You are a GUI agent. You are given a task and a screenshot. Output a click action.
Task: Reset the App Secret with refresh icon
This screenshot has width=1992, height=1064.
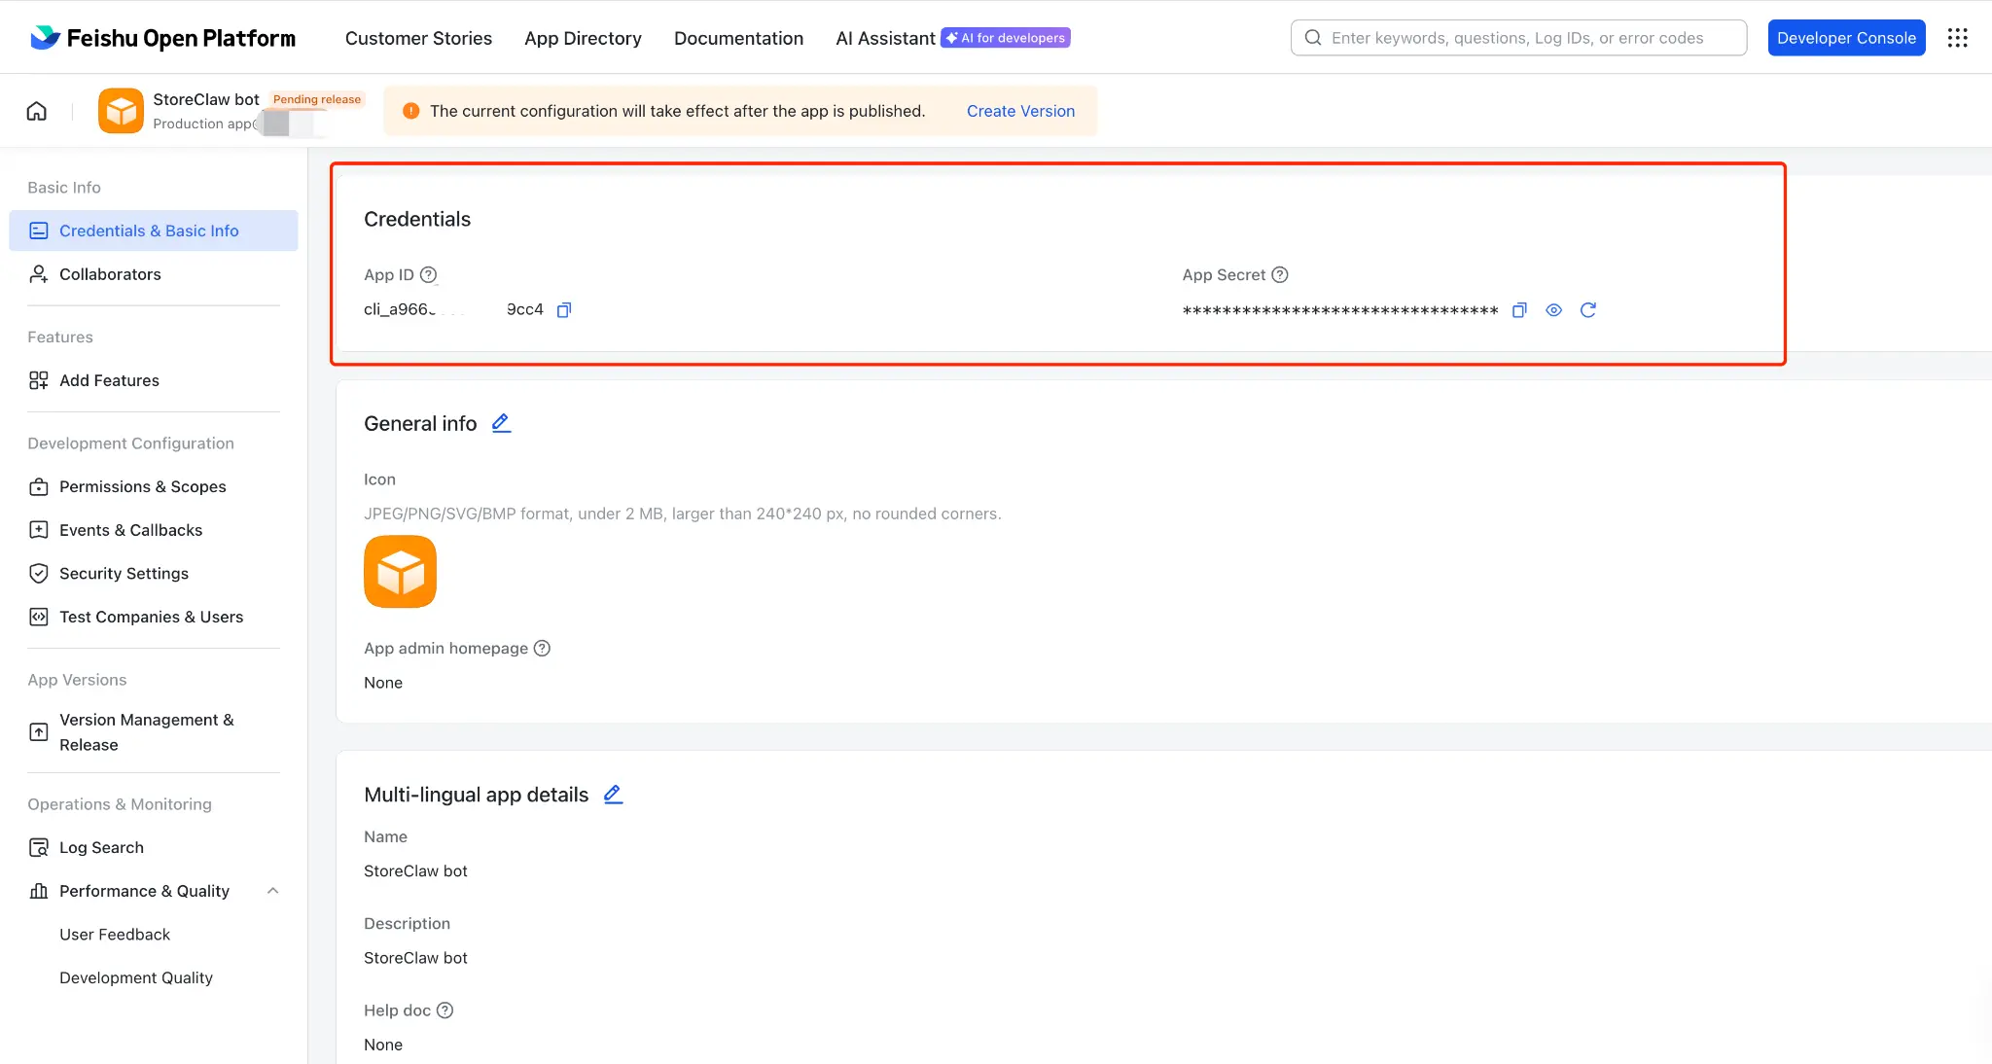click(1588, 310)
